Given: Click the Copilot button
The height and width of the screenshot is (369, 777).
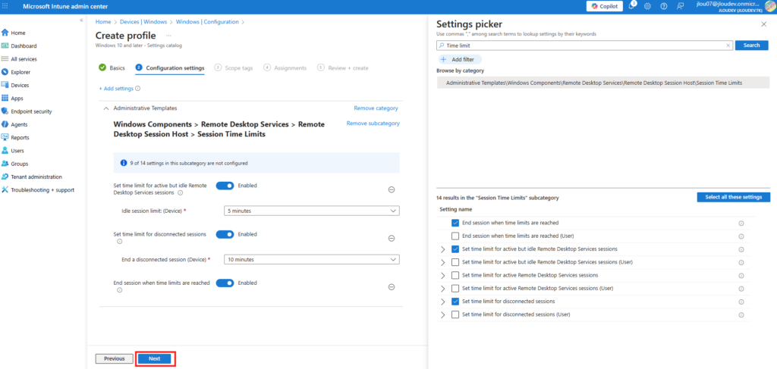Looking at the screenshot, I should point(603,6).
